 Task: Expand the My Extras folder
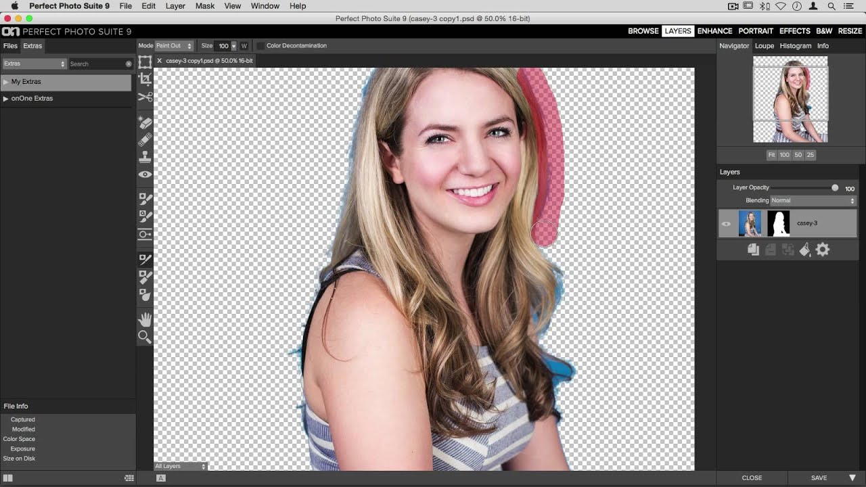6,82
